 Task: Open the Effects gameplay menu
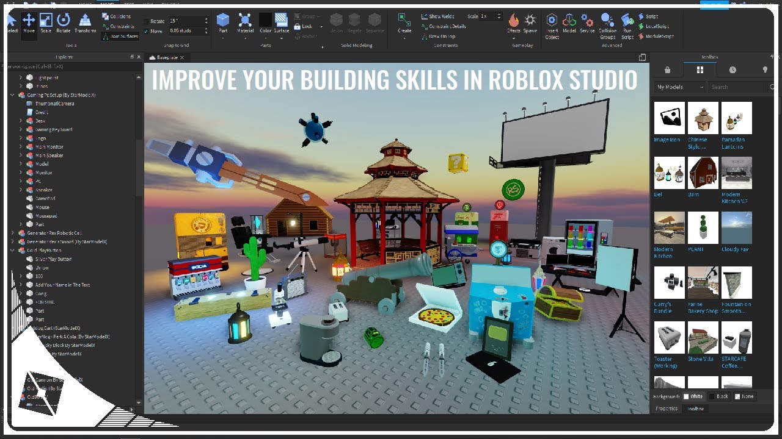(514, 24)
